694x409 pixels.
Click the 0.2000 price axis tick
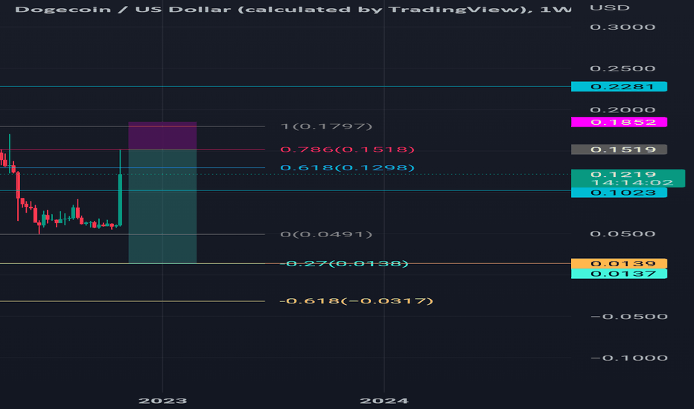tap(623, 109)
